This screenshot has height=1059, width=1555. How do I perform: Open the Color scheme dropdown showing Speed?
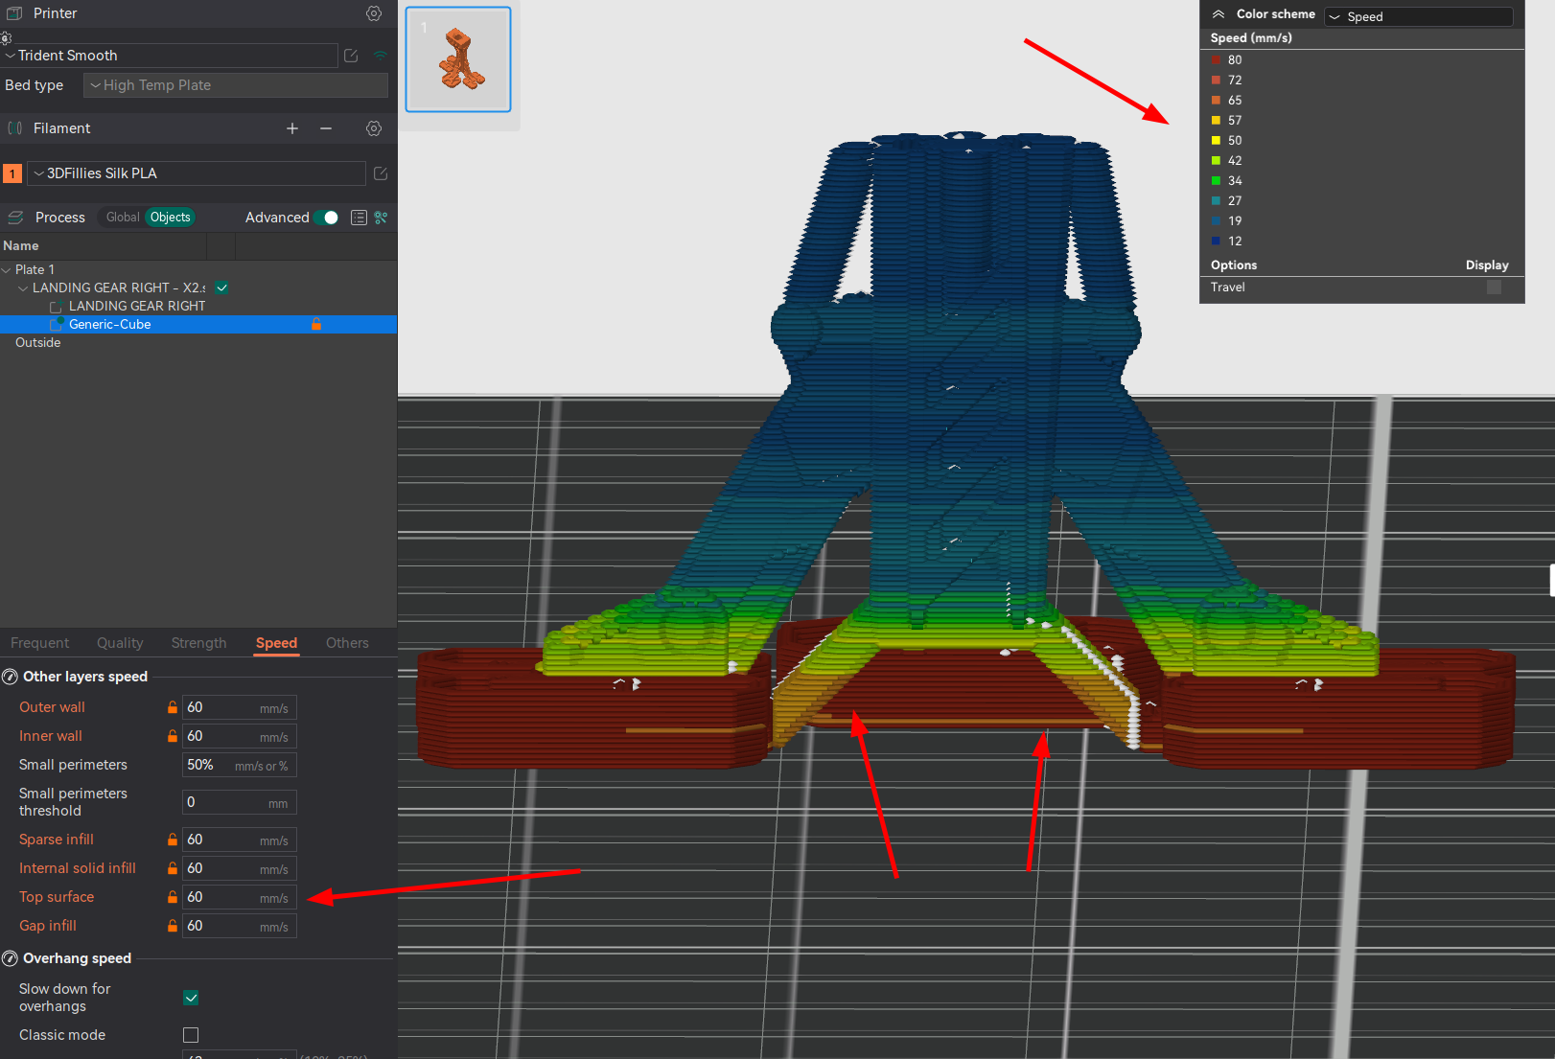(x=1418, y=16)
